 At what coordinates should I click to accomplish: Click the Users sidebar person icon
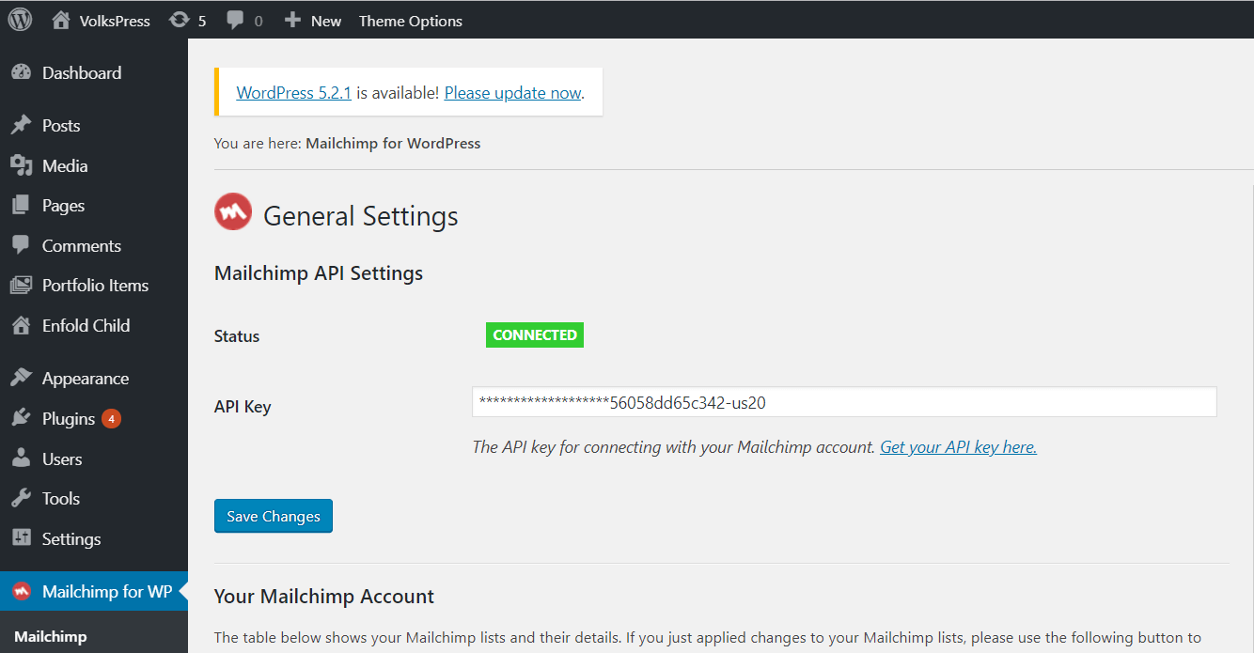click(x=23, y=459)
